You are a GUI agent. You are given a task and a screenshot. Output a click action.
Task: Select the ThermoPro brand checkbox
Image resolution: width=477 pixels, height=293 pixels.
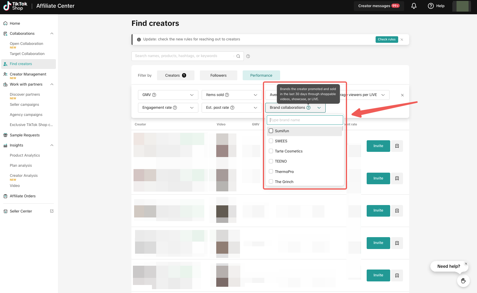tap(271, 171)
